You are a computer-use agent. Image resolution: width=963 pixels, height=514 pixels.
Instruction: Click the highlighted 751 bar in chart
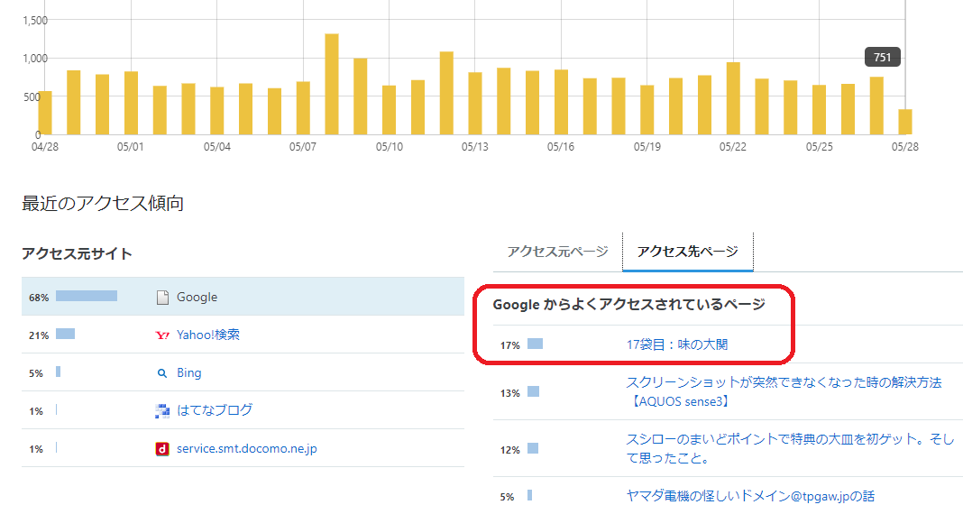[x=876, y=106]
